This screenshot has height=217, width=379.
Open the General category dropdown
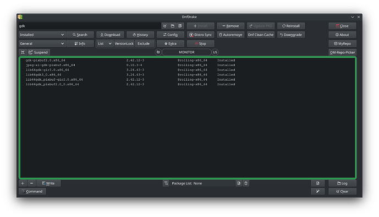pos(42,44)
